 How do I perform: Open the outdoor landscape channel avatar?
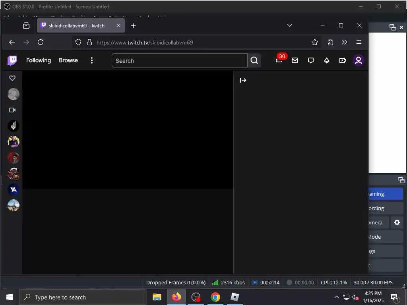coord(14,205)
